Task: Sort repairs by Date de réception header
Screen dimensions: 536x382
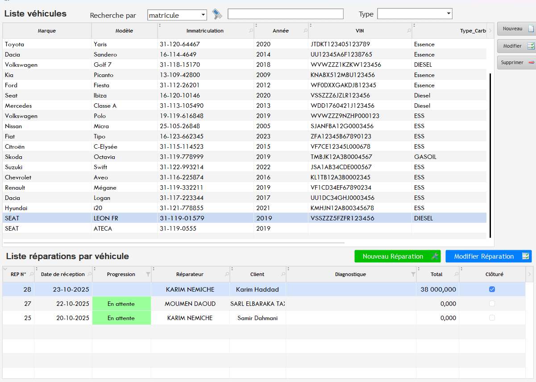Action: coord(62,274)
